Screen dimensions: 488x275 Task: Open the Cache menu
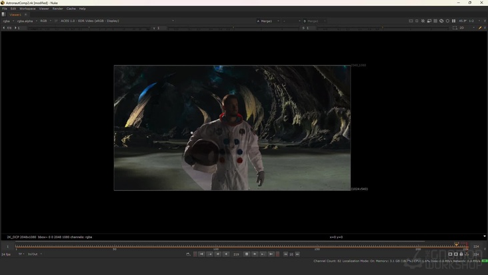[x=71, y=9]
